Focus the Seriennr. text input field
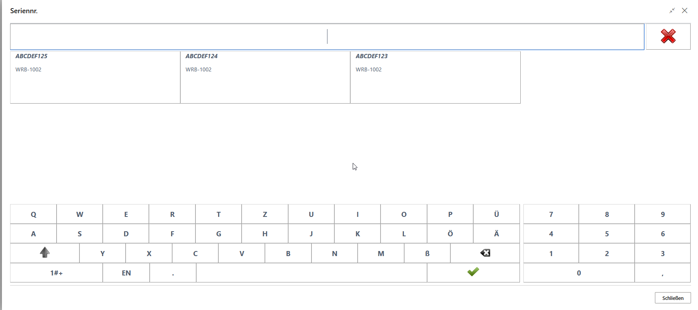This screenshot has height=310, width=698. tap(327, 37)
